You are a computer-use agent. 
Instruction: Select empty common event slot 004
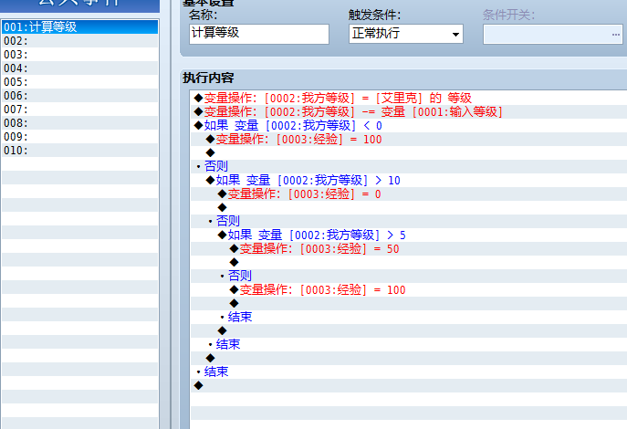[x=79, y=68]
